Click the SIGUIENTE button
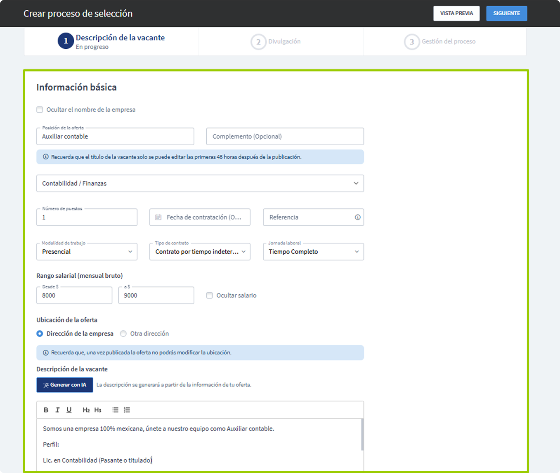This screenshot has width=560, height=473. tap(506, 13)
